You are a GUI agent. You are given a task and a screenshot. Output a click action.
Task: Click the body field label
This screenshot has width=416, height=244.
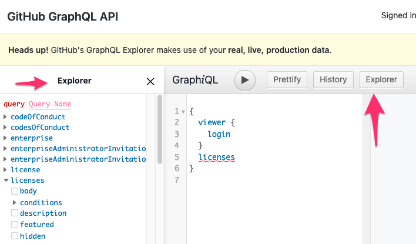28,191
